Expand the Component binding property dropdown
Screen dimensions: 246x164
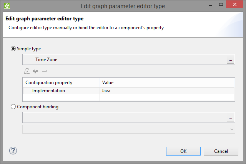(231, 129)
